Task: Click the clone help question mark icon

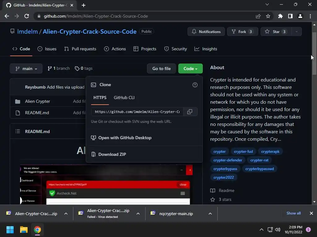Action: (195, 85)
